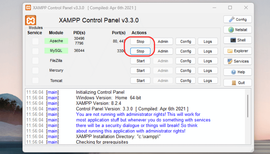Start the Tomcat module
The image size is (270, 154).
140,80
